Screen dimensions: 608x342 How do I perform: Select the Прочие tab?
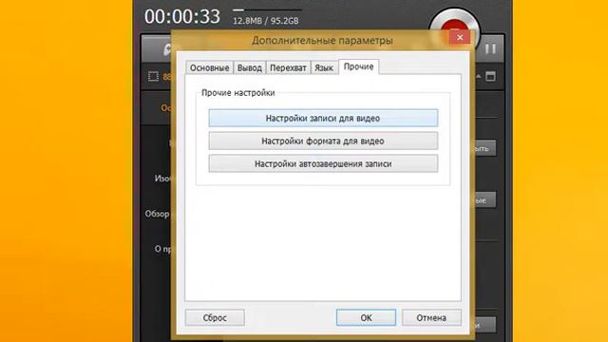(x=359, y=66)
